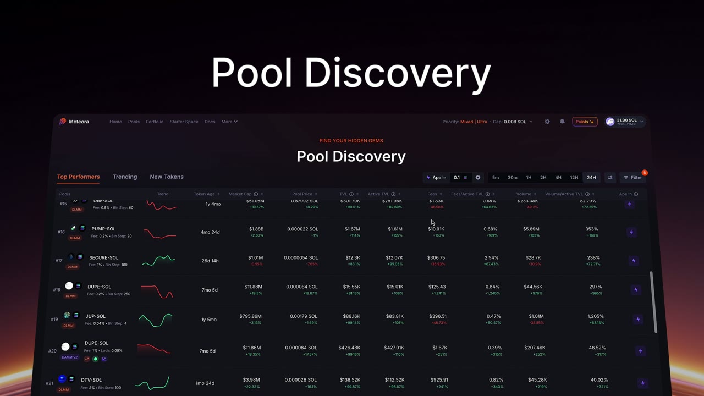Viewport: 704px width, 396px height.
Task: Sort by Token Age column
Action: (x=206, y=194)
